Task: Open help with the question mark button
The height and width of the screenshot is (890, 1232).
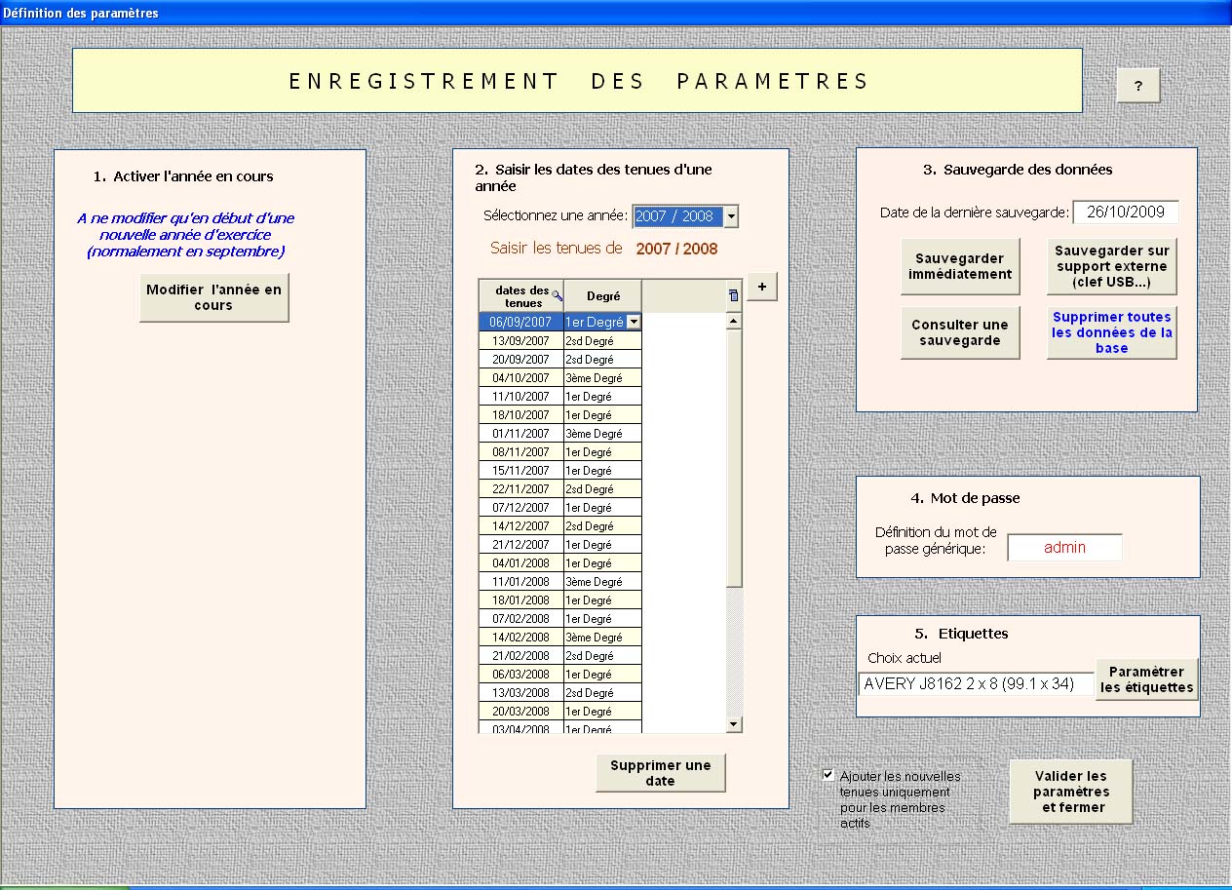Action: click(1137, 86)
